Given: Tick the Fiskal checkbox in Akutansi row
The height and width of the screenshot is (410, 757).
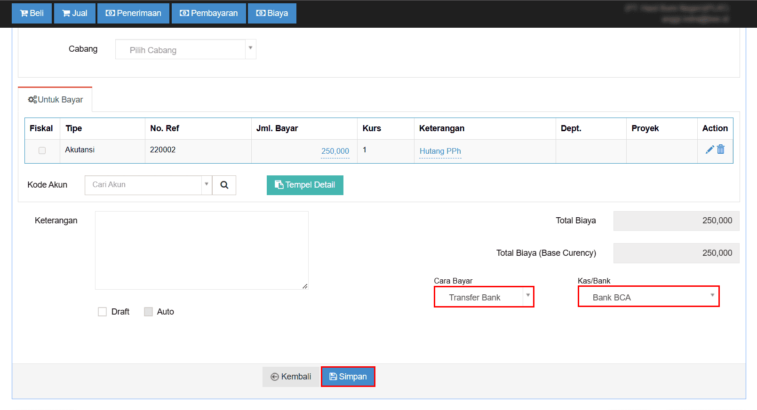Looking at the screenshot, I should (42, 150).
